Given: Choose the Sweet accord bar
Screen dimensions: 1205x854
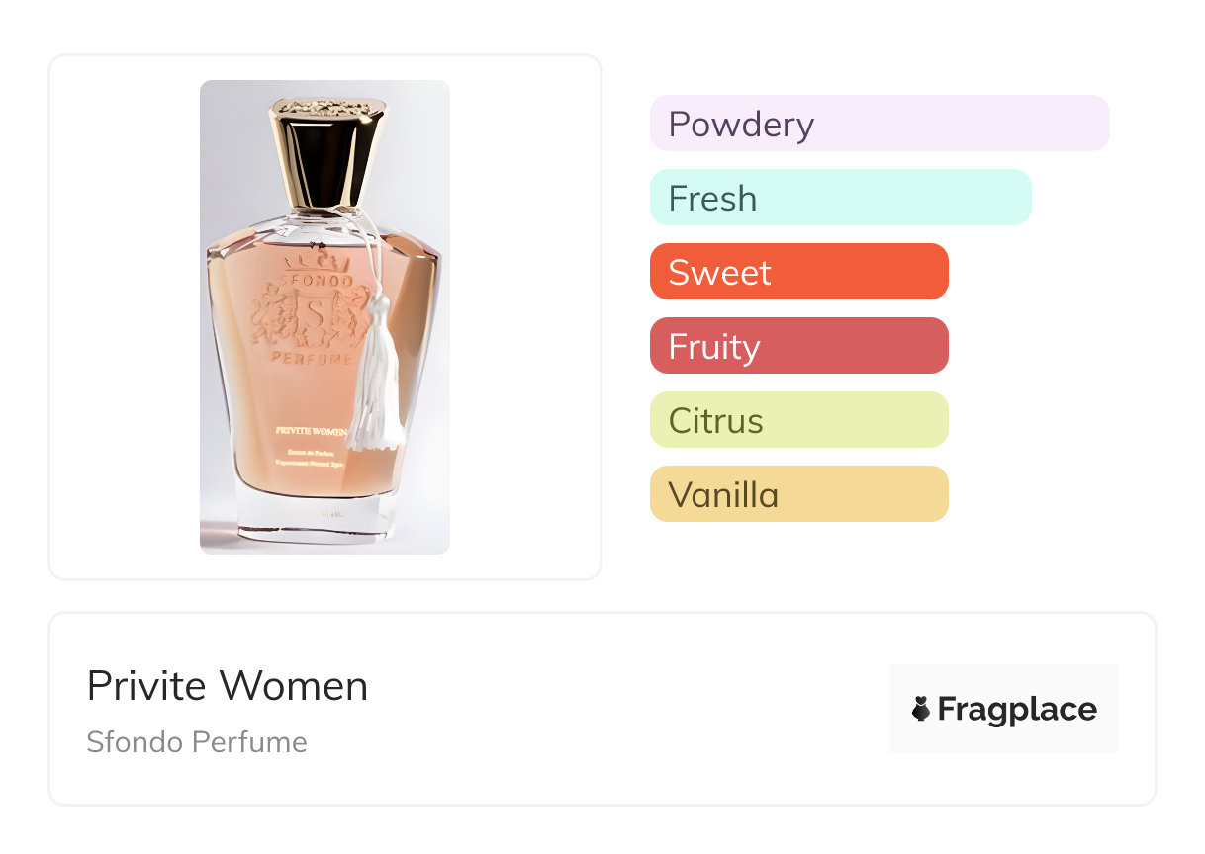Looking at the screenshot, I should [x=798, y=272].
